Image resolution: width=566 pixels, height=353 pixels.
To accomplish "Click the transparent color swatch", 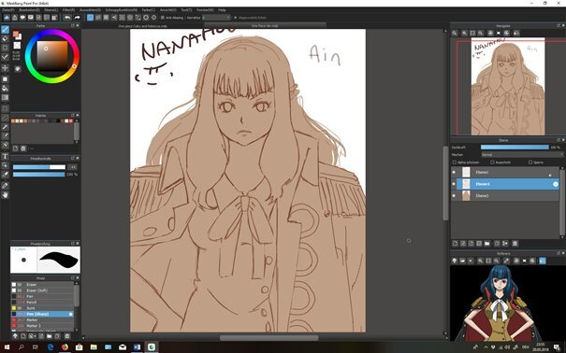I will pos(17,46).
